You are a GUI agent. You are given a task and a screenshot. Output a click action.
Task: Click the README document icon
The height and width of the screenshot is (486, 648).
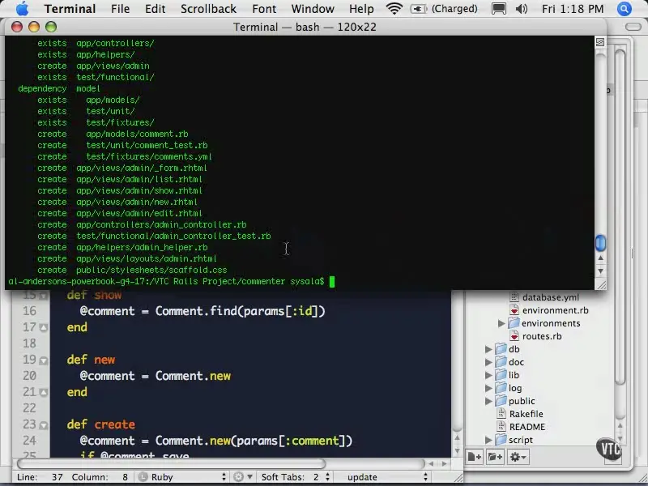pos(501,427)
